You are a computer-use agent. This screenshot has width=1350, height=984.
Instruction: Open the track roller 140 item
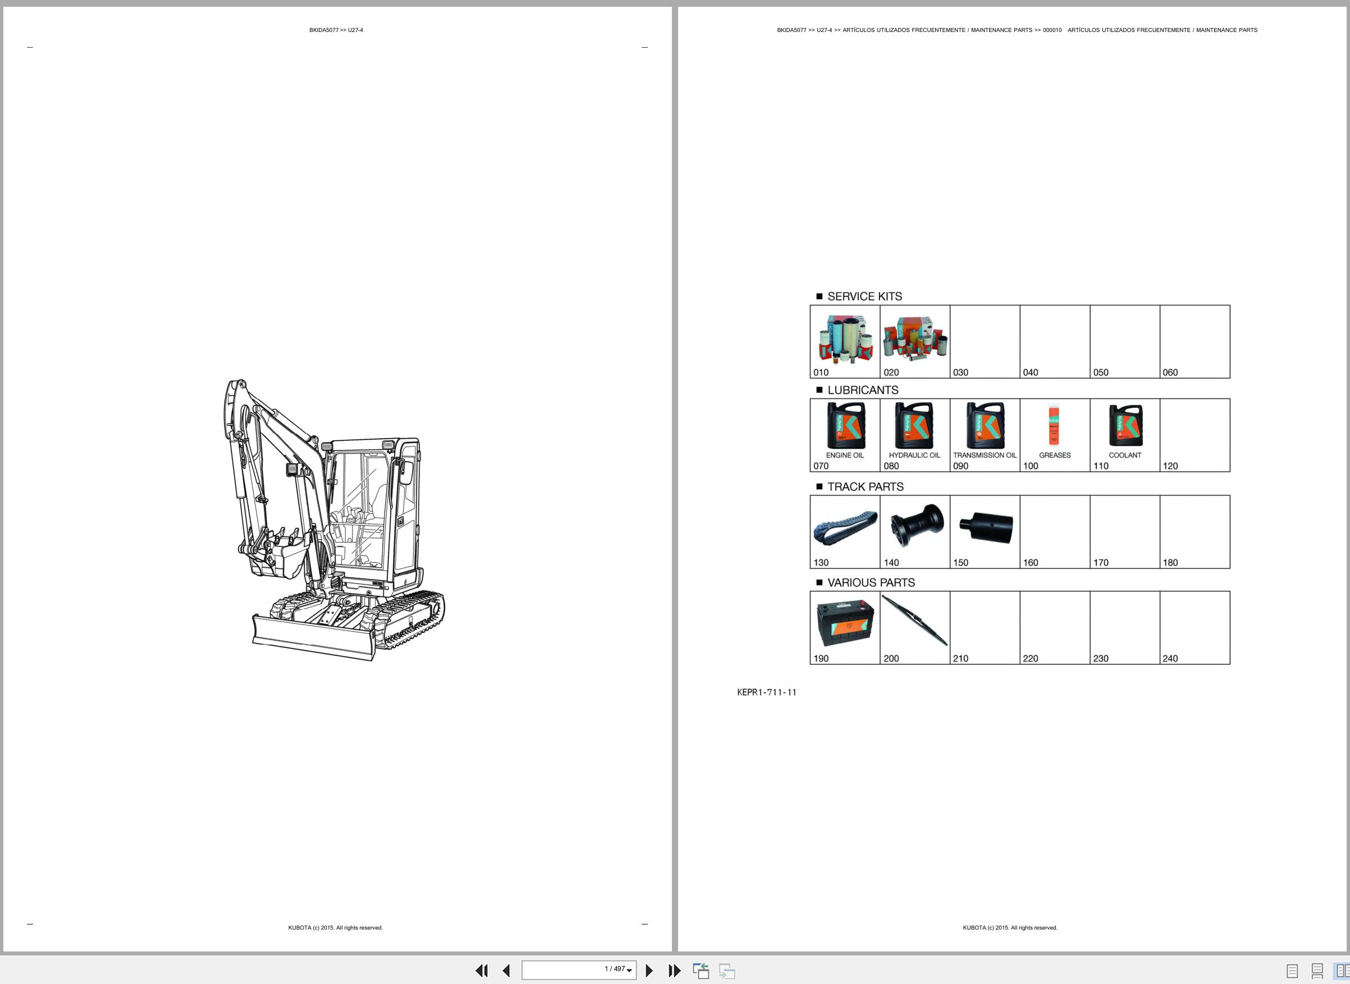point(915,532)
